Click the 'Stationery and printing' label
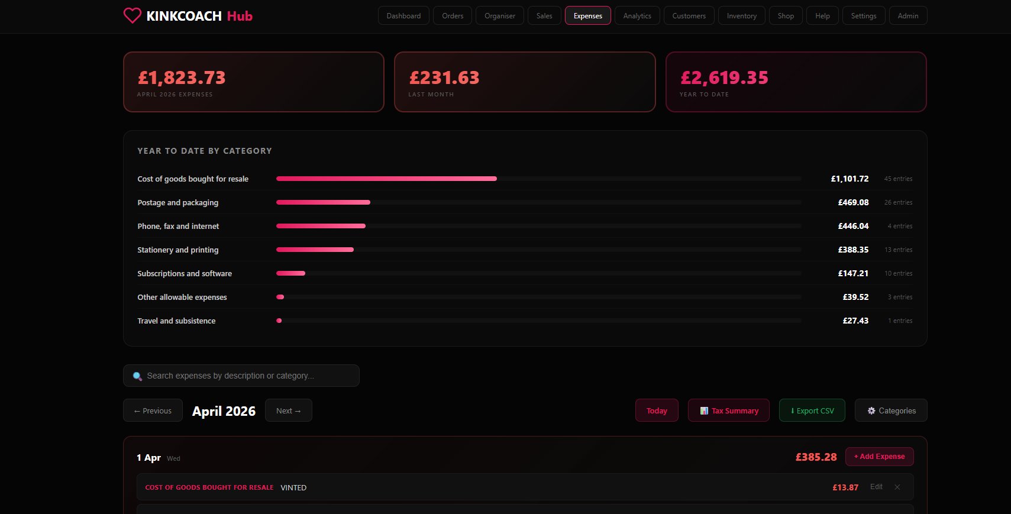1011x514 pixels. [x=178, y=250]
